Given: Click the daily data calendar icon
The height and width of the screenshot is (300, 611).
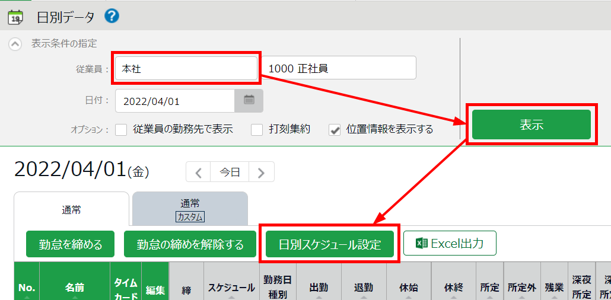Looking at the screenshot, I should pyautogui.click(x=15, y=17).
